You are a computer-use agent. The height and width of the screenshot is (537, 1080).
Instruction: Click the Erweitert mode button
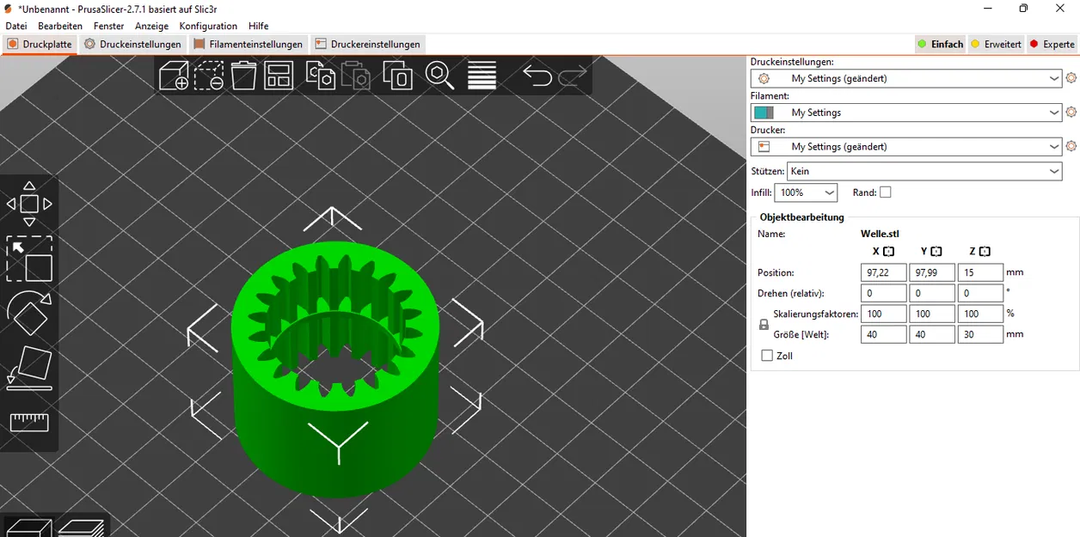(x=996, y=44)
